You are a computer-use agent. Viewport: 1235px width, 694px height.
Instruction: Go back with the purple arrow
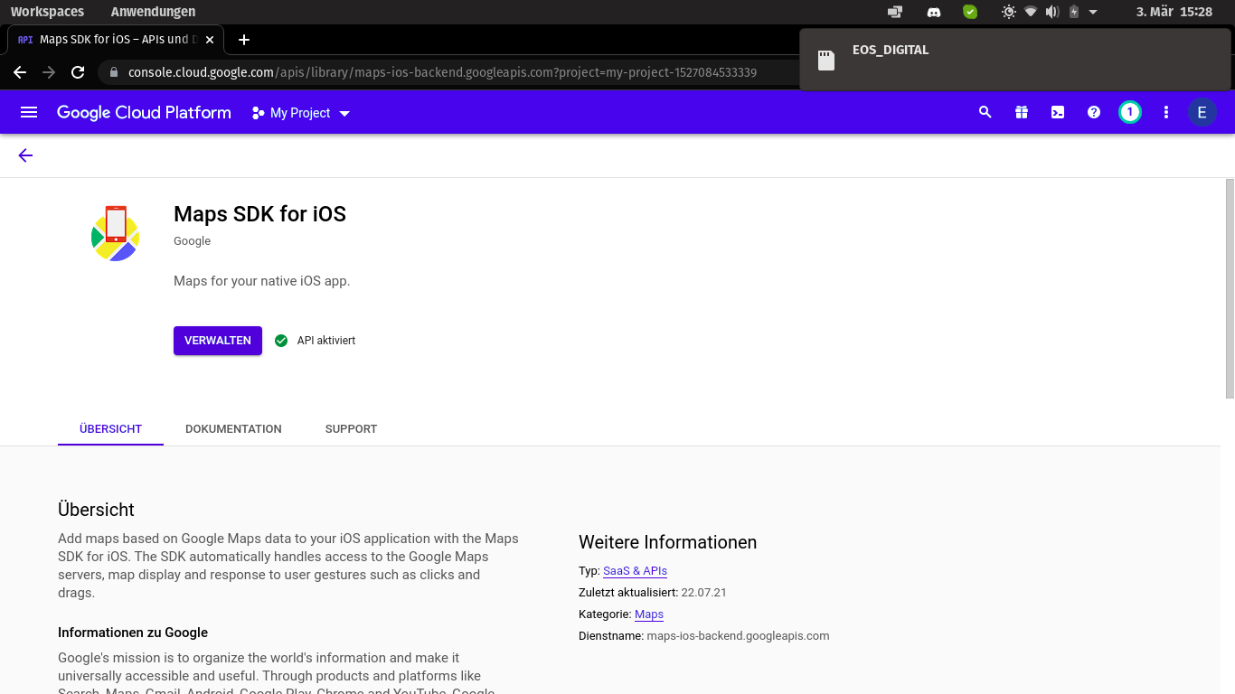25,155
